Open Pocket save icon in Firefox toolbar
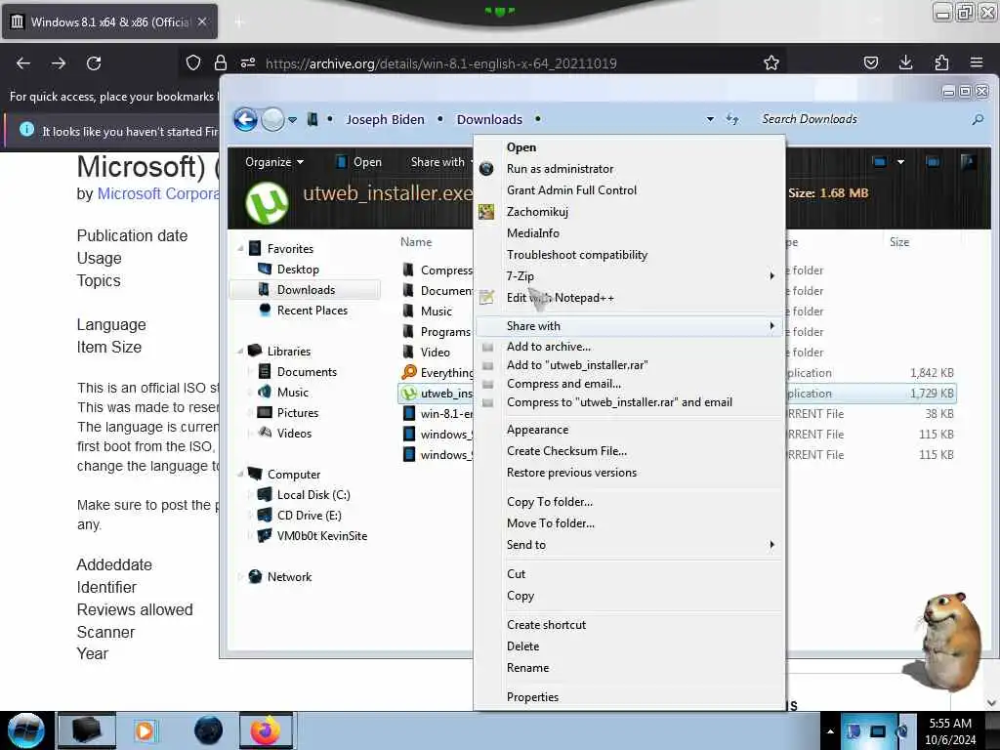Image resolution: width=1000 pixels, height=750 pixels. coord(870,62)
